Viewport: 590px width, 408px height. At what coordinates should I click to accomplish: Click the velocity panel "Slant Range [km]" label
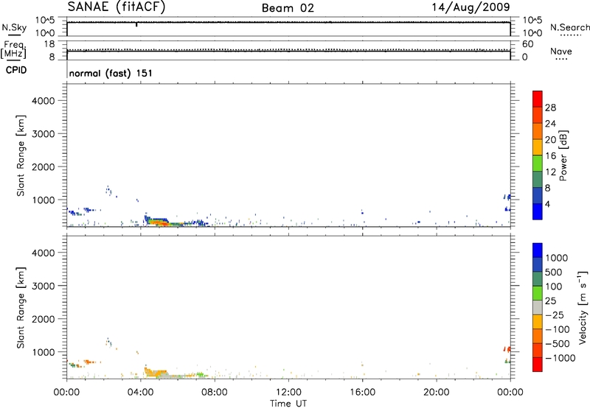21,308
